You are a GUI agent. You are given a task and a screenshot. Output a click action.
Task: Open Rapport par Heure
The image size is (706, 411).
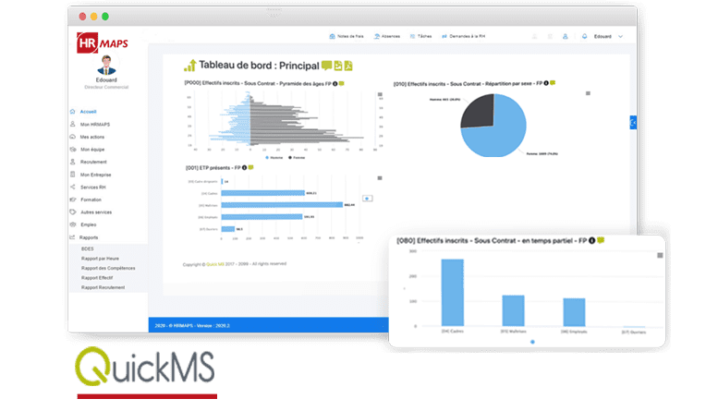pos(100,259)
